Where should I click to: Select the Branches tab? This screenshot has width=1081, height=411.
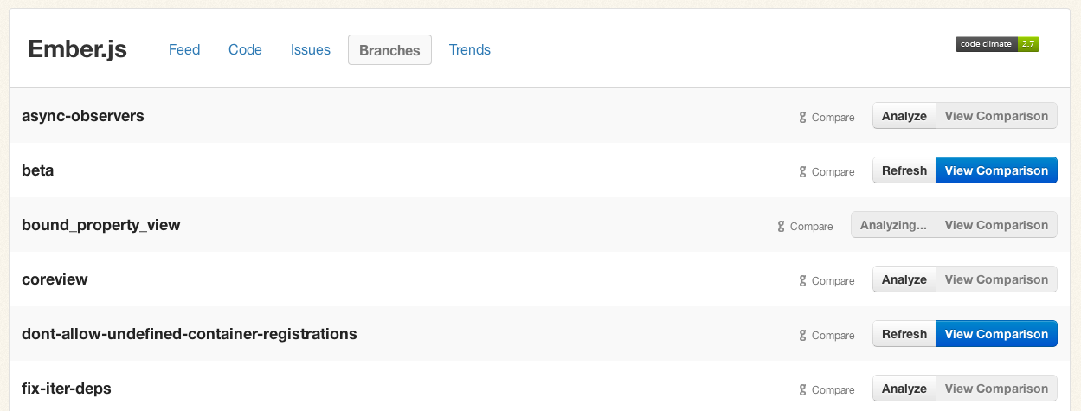389,50
